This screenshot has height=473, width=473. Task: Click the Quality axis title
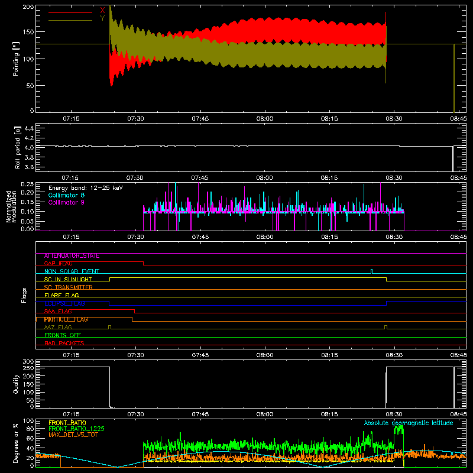tap(16, 384)
